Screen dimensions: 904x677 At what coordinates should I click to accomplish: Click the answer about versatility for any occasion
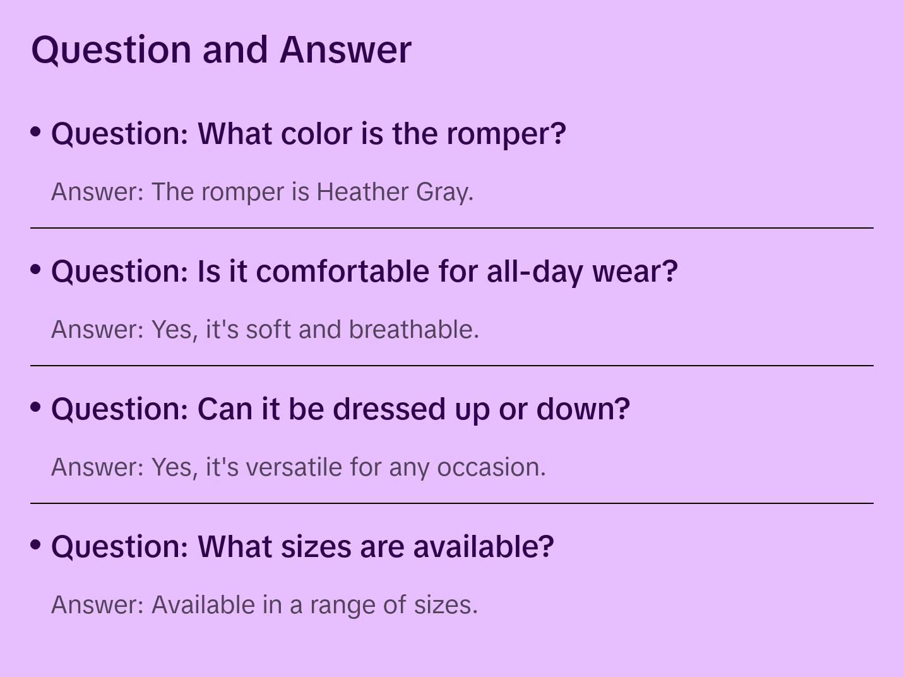298,467
